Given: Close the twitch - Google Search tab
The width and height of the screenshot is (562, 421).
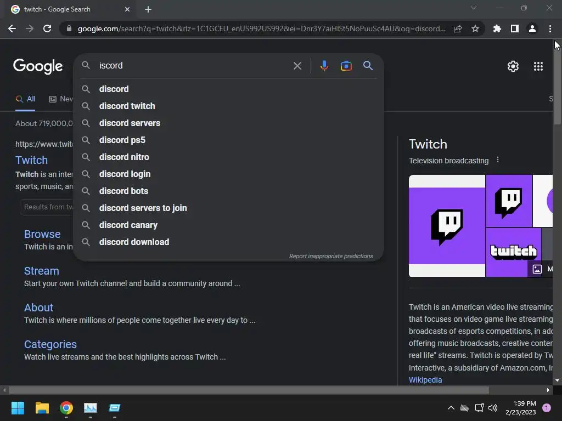Looking at the screenshot, I should 127,9.
